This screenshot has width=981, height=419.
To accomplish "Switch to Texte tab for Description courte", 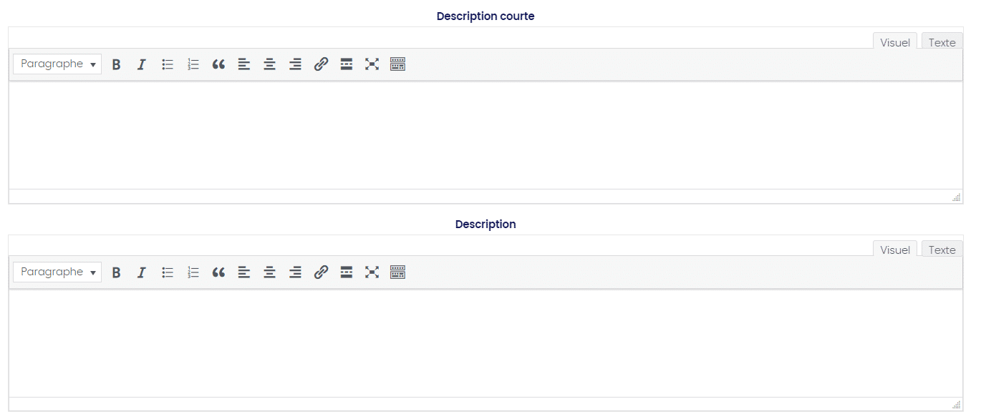I will pos(942,42).
